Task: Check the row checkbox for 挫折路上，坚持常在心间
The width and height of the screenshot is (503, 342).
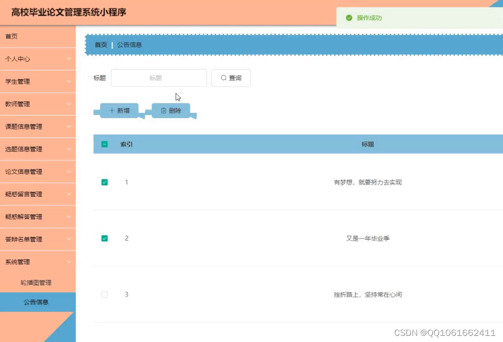Action: (105, 294)
